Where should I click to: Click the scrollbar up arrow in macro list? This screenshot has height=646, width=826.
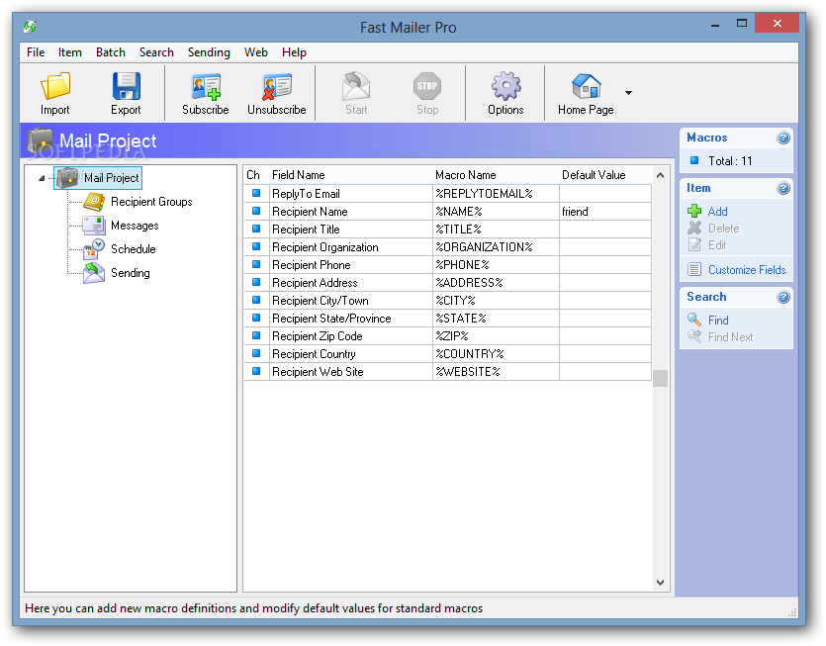(x=660, y=175)
